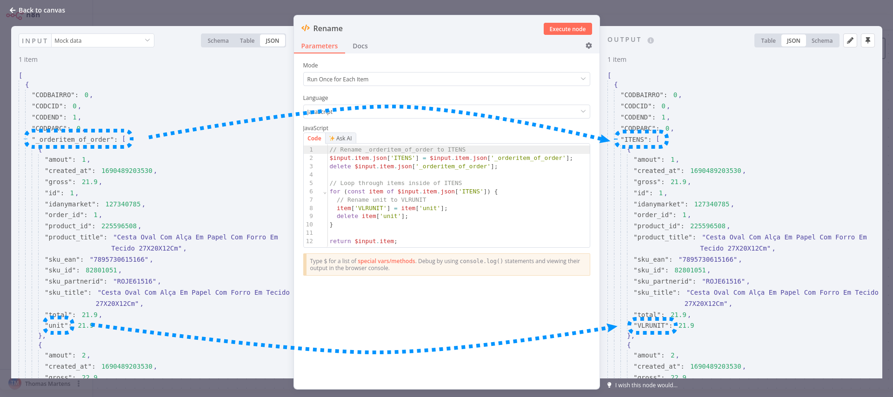Expand the Language dropdown

coord(446,112)
